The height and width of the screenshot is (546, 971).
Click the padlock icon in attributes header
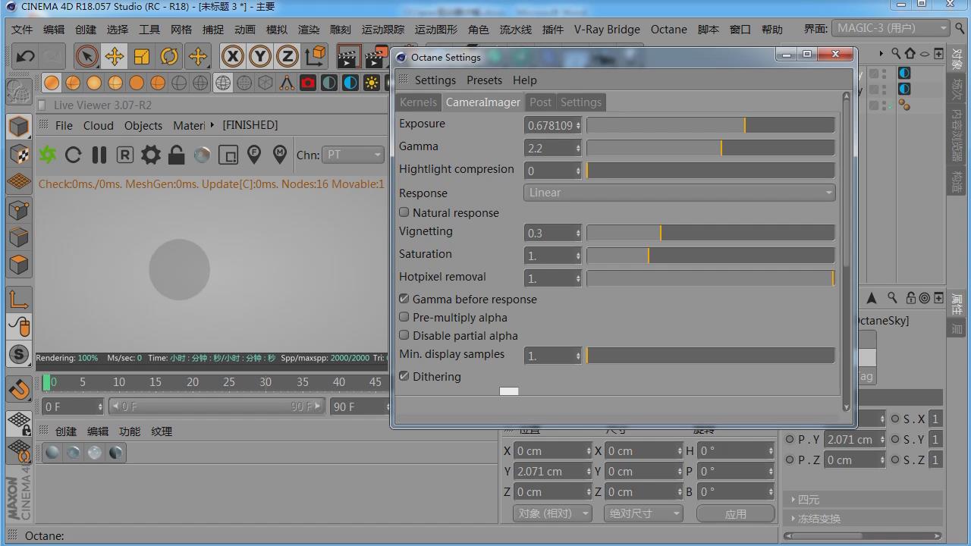[911, 298]
